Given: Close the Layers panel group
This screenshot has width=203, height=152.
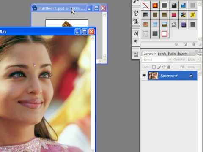Looking at the screenshot, I should [200, 50].
